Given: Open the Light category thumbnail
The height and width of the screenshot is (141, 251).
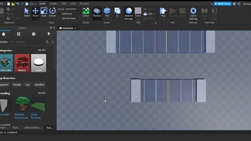Looking at the screenshot, I should (x=38, y=63).
